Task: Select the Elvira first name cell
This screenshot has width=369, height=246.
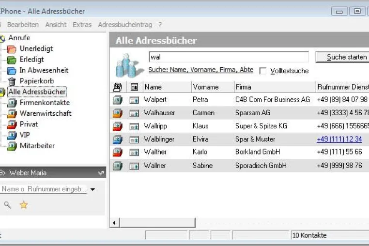Action: click(200, 139)
